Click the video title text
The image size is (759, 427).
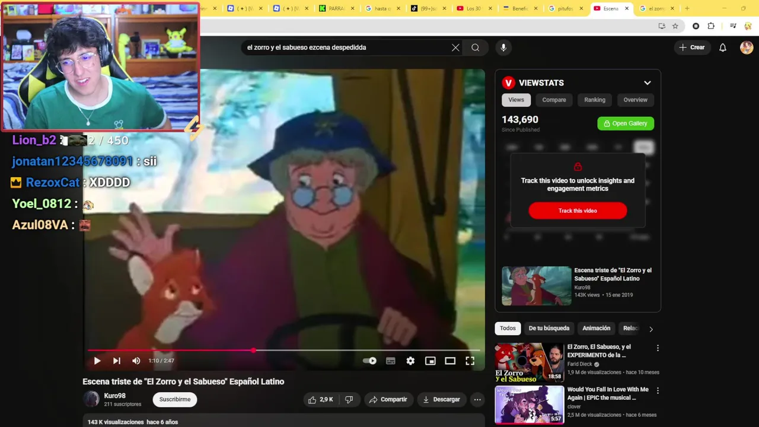[x=183, y=381]
